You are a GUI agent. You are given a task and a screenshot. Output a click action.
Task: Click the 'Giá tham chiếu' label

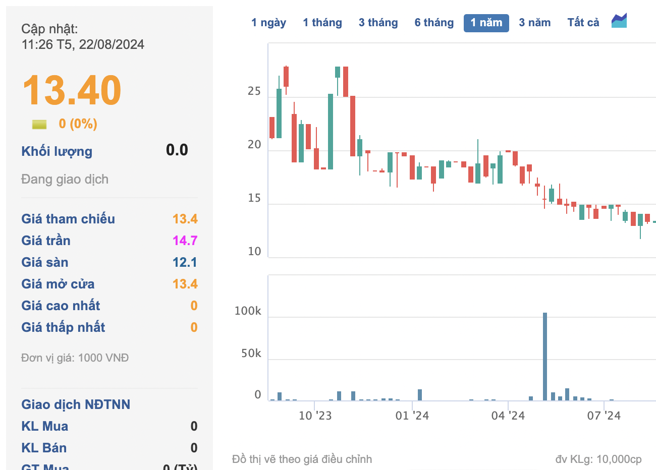[x=68, y=219]
